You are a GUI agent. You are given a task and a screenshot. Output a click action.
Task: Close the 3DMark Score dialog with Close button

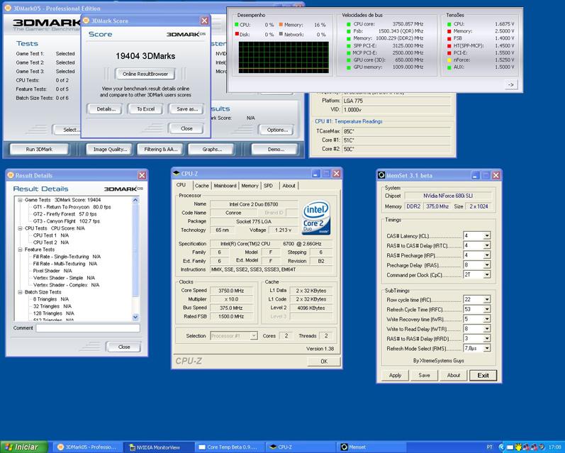(x=186, y=128)
